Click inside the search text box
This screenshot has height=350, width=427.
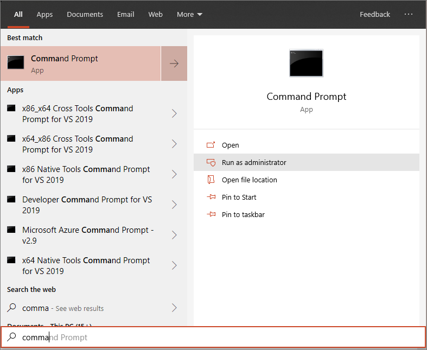point(217,337)
